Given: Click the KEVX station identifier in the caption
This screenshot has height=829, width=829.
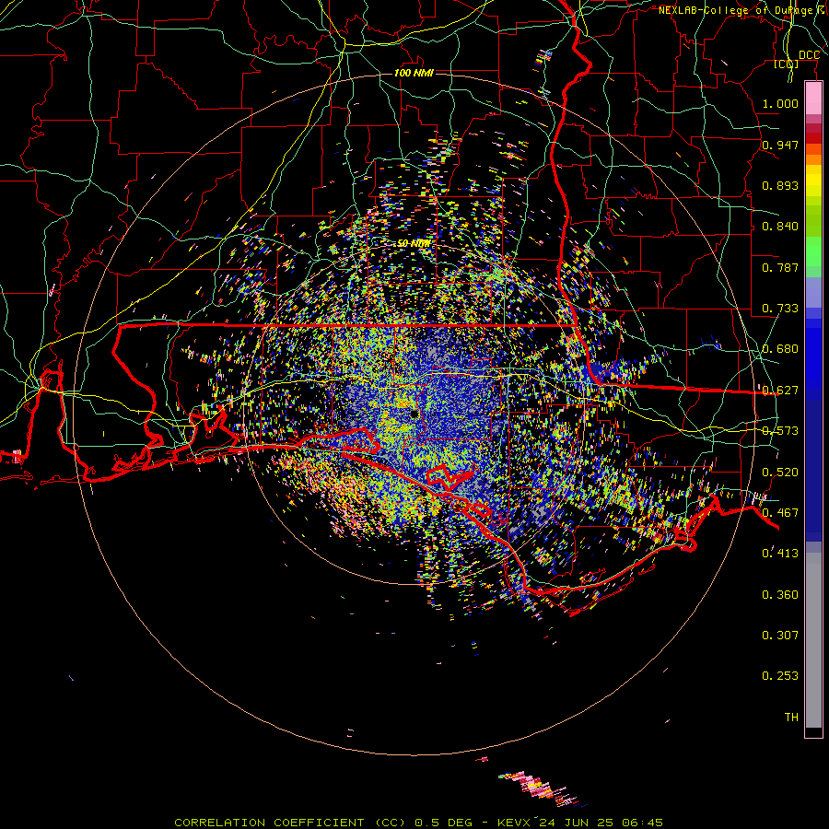Looking at the screenshot, I should (514, 823).
